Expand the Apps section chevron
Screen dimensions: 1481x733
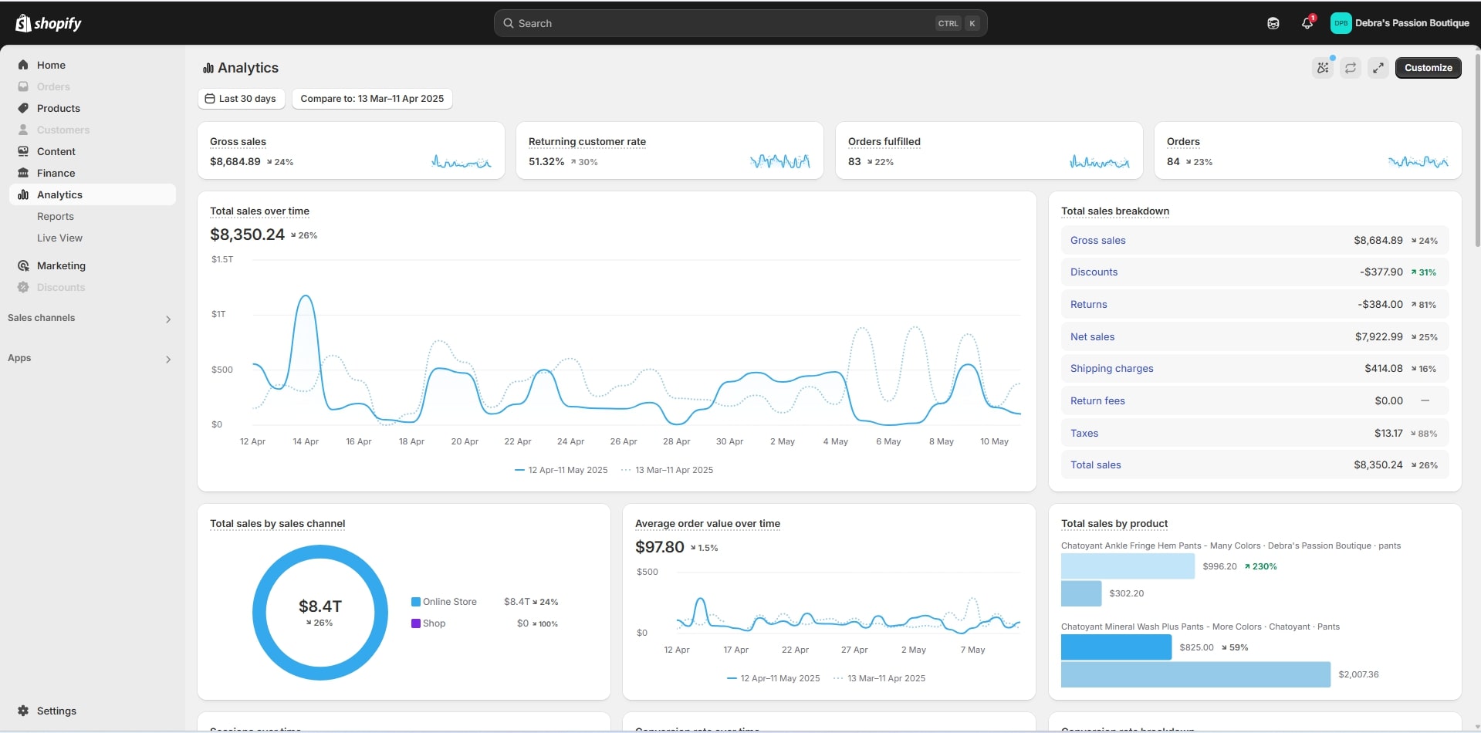pos(168,359)
